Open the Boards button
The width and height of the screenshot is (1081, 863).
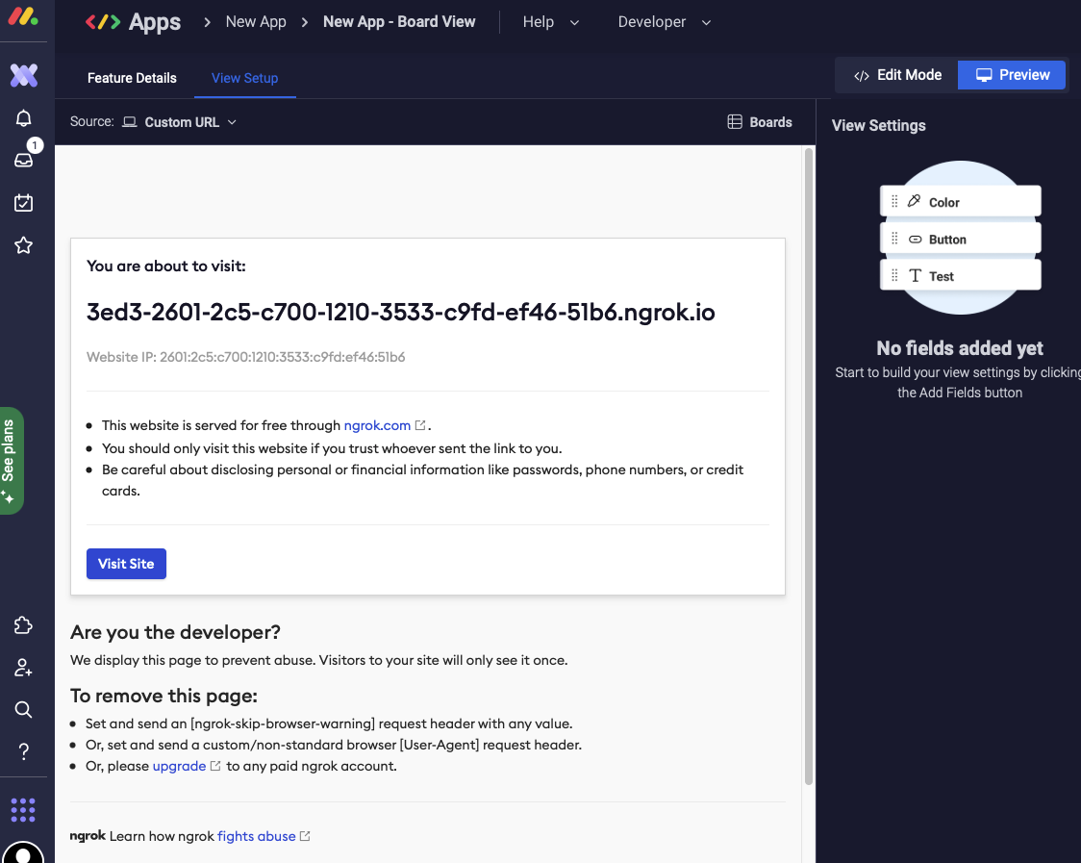[760, 122]
